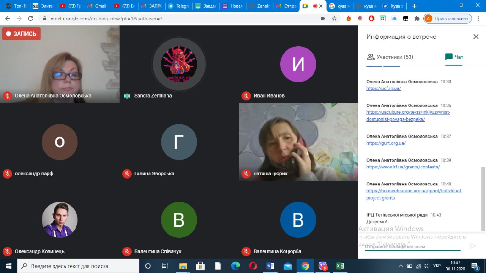Open Excel from the Windows taskbar
Screen dimensions: 486x273
pyautogui.click(x=340, y=266)
